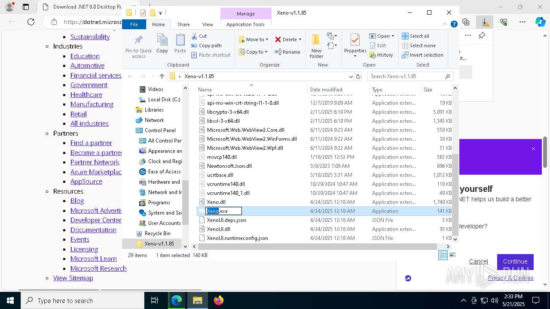The height and width of the screenshot is (309, 550).
Task: Open Quick Access Toolbar customize arrow
Action: pyautogui.click(x=160, y=13)
